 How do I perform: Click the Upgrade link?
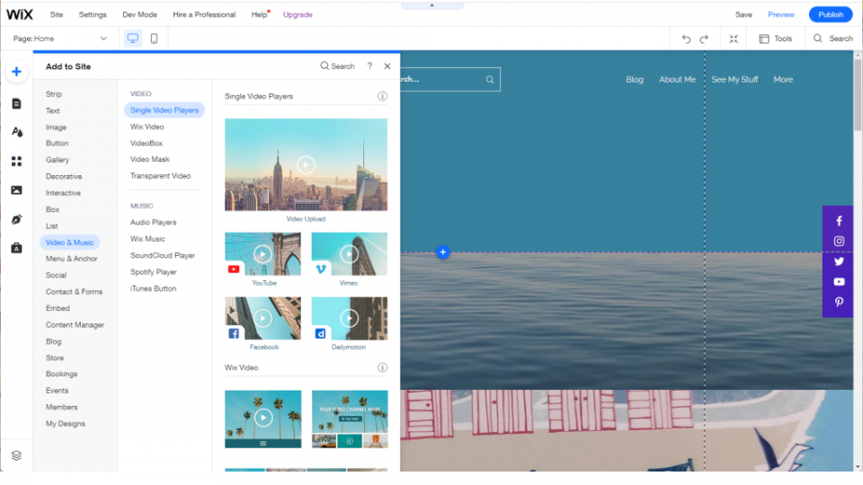[298, 15]
